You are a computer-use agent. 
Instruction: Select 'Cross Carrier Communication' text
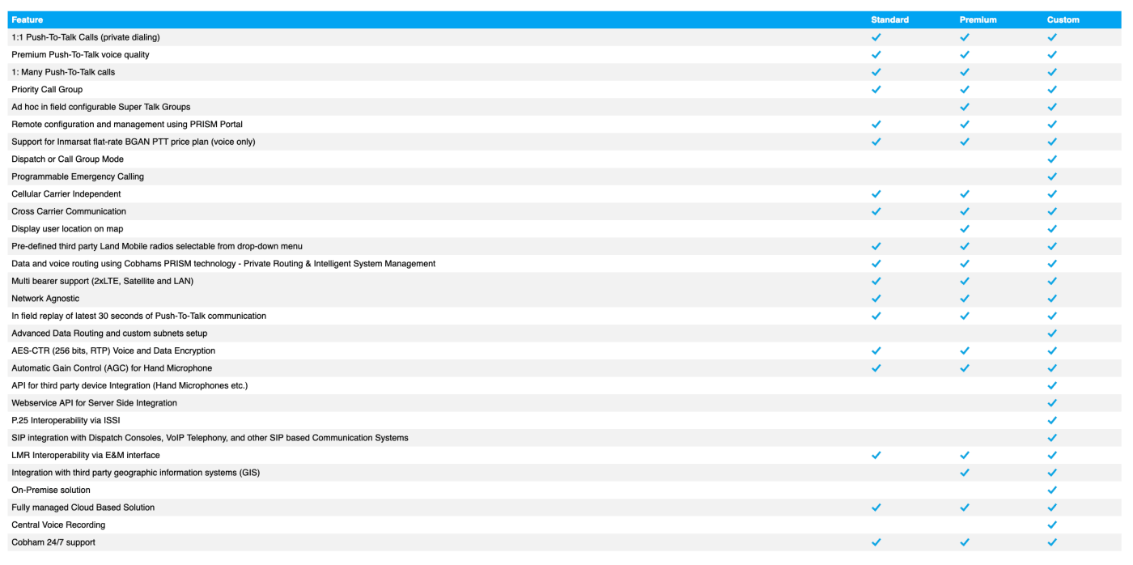click(69, 211)
